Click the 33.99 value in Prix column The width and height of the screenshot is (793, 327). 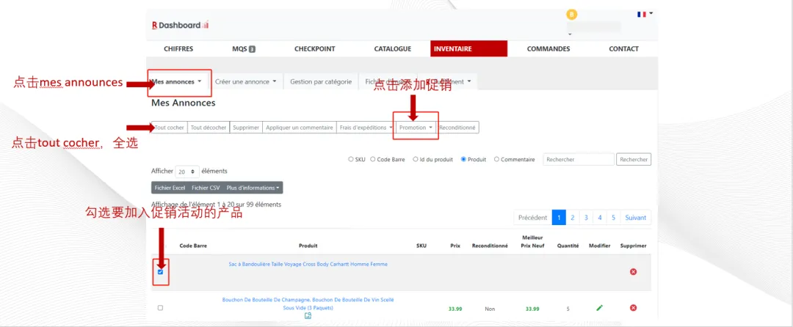[x=455, y=309]
